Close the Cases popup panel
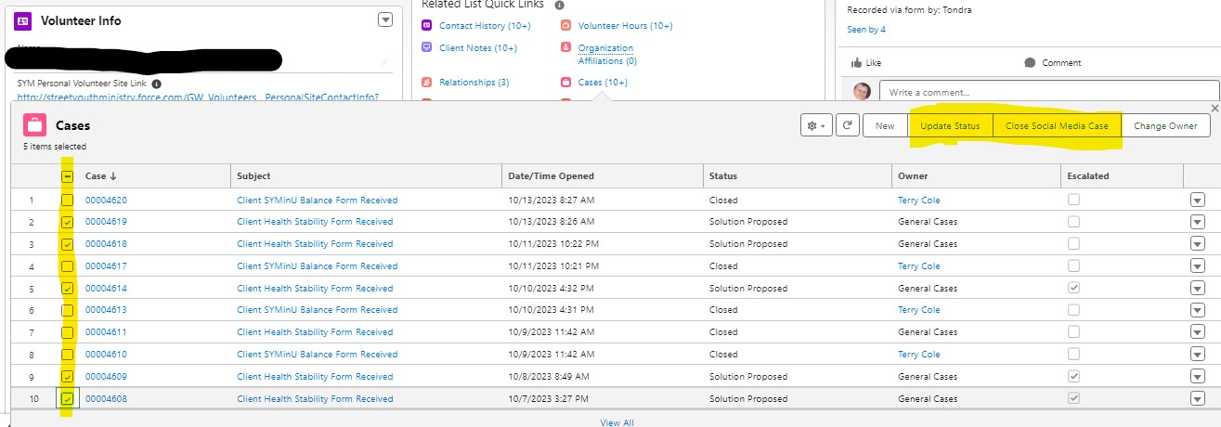The height and width of the screenshot is (427, 1221). click(1215, 109)
